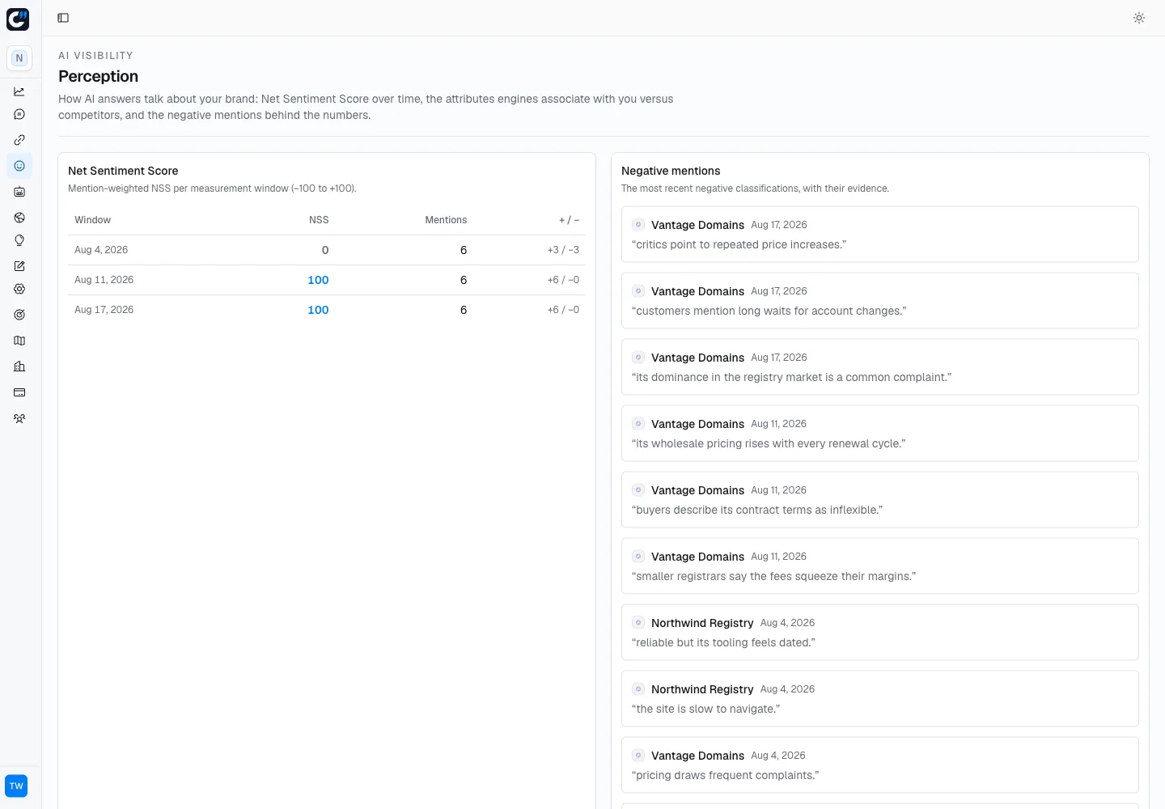This screenshot has width=1165, height=809.
Task: Click the AI VISIBILITY breadcrumb label
Action: pyautogui.click(x=95, y=56)
